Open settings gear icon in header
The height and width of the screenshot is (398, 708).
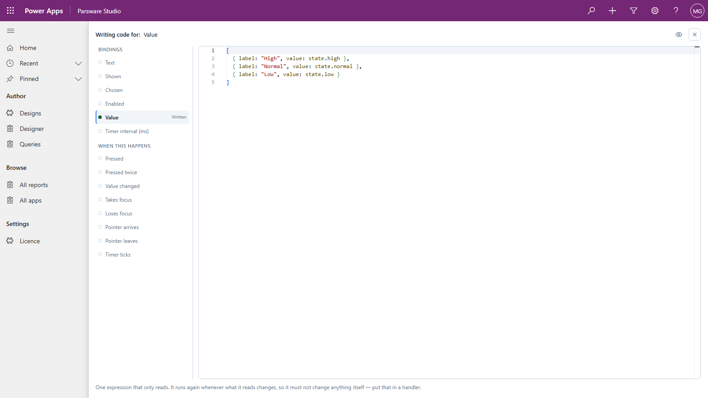655,11
